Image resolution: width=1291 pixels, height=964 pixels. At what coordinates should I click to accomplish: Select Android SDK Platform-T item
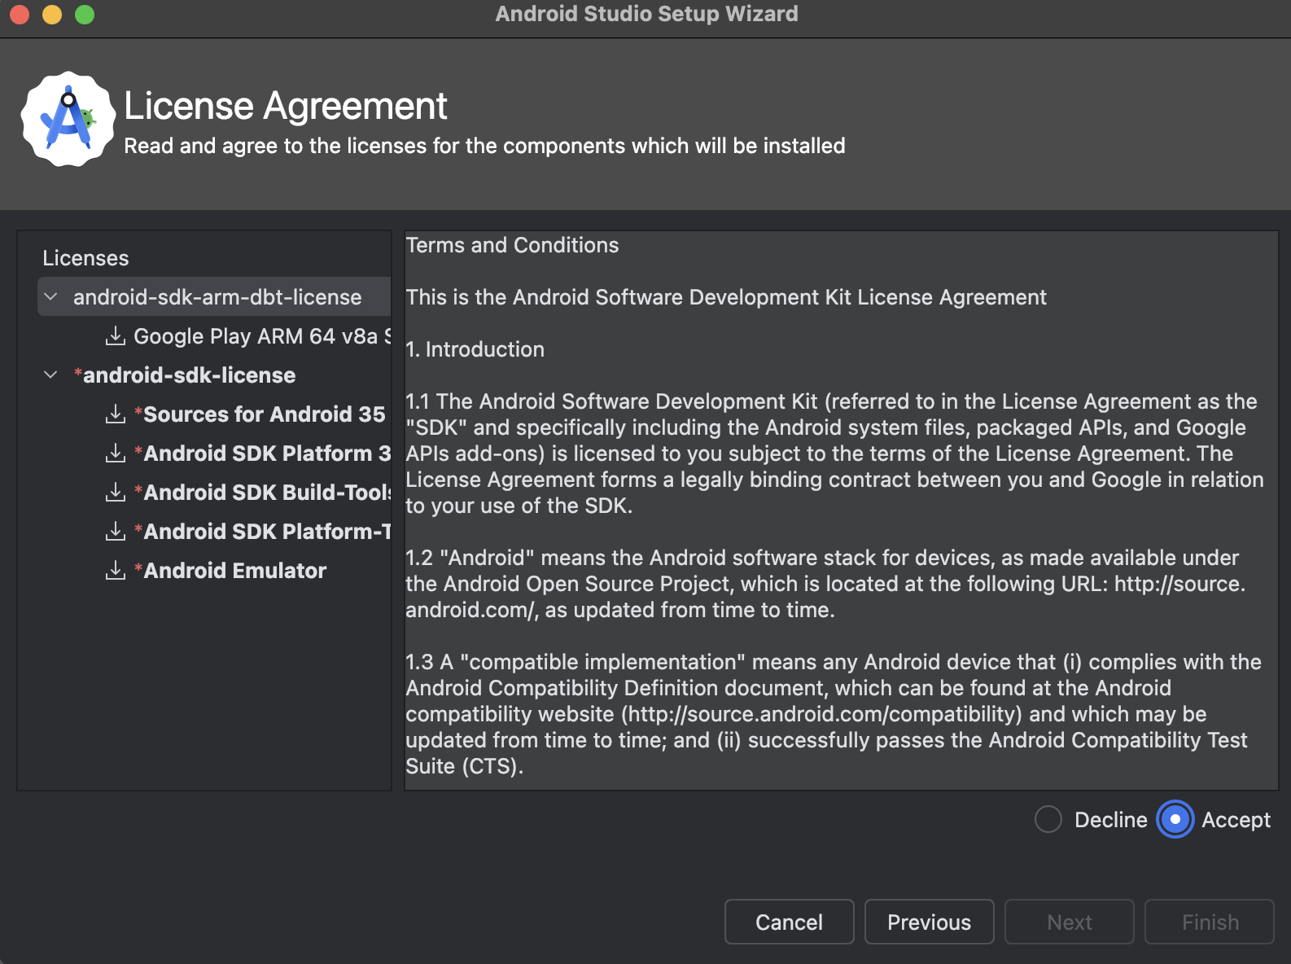point(262,531)
